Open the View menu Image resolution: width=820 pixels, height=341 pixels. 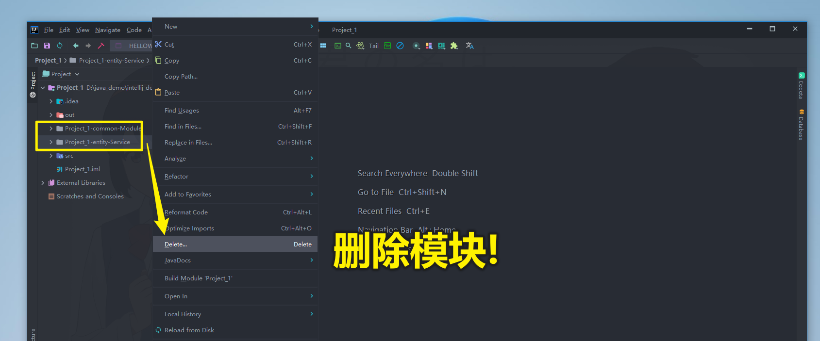tap(83, 30)
